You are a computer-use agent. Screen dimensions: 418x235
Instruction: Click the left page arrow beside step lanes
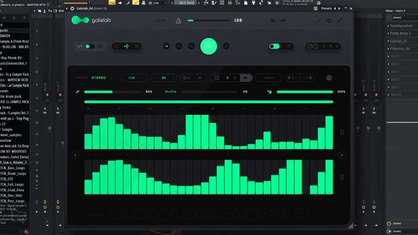point(76,155)
